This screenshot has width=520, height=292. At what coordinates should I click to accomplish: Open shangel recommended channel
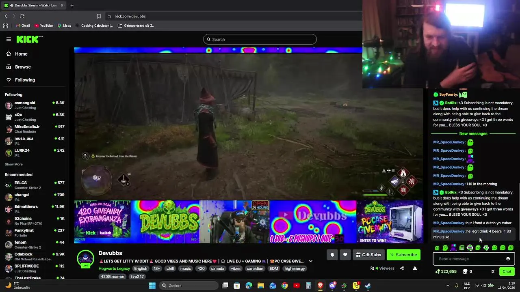(35, 197)
